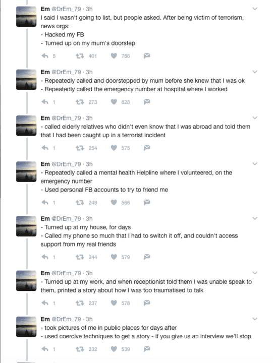The height and width of the screenshot is (363, 273).
Task: Retweet the tweet about elderly relatives
Action: click(80, 148)
